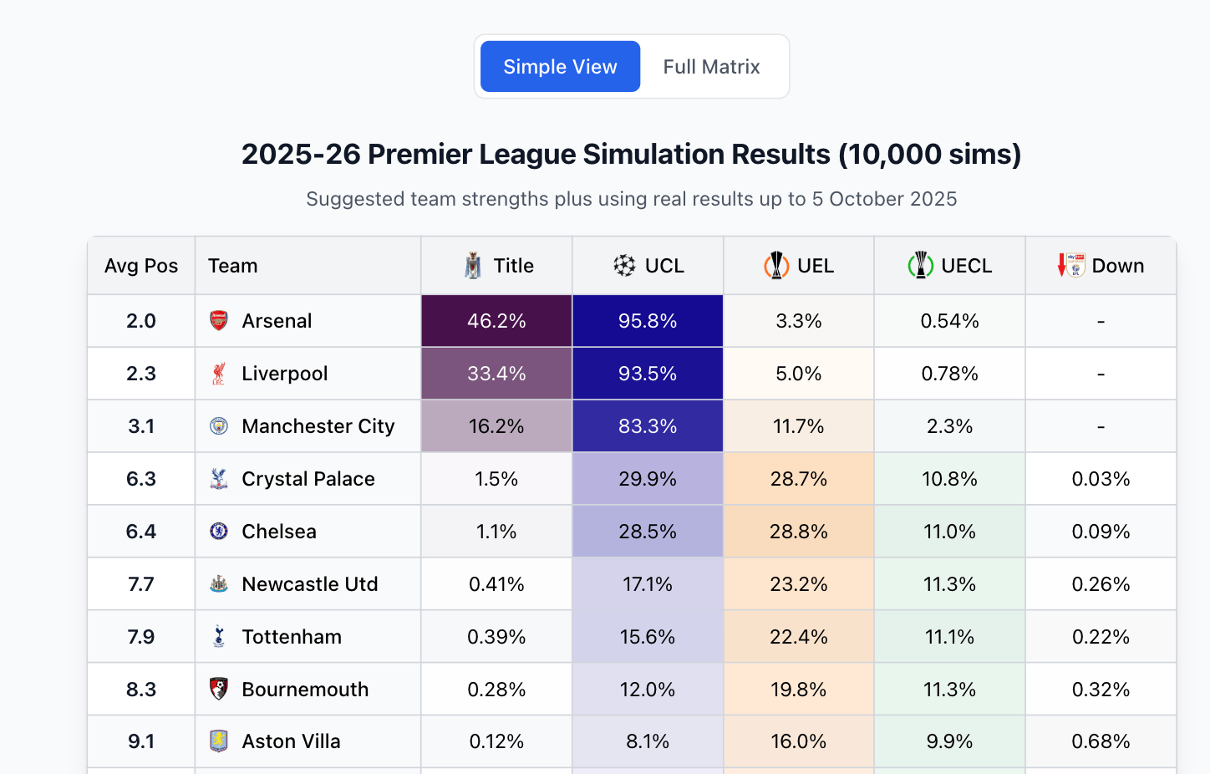Click the green UECL trophy icon
The image size is (1210, 774).
click(x=920, y=266)
